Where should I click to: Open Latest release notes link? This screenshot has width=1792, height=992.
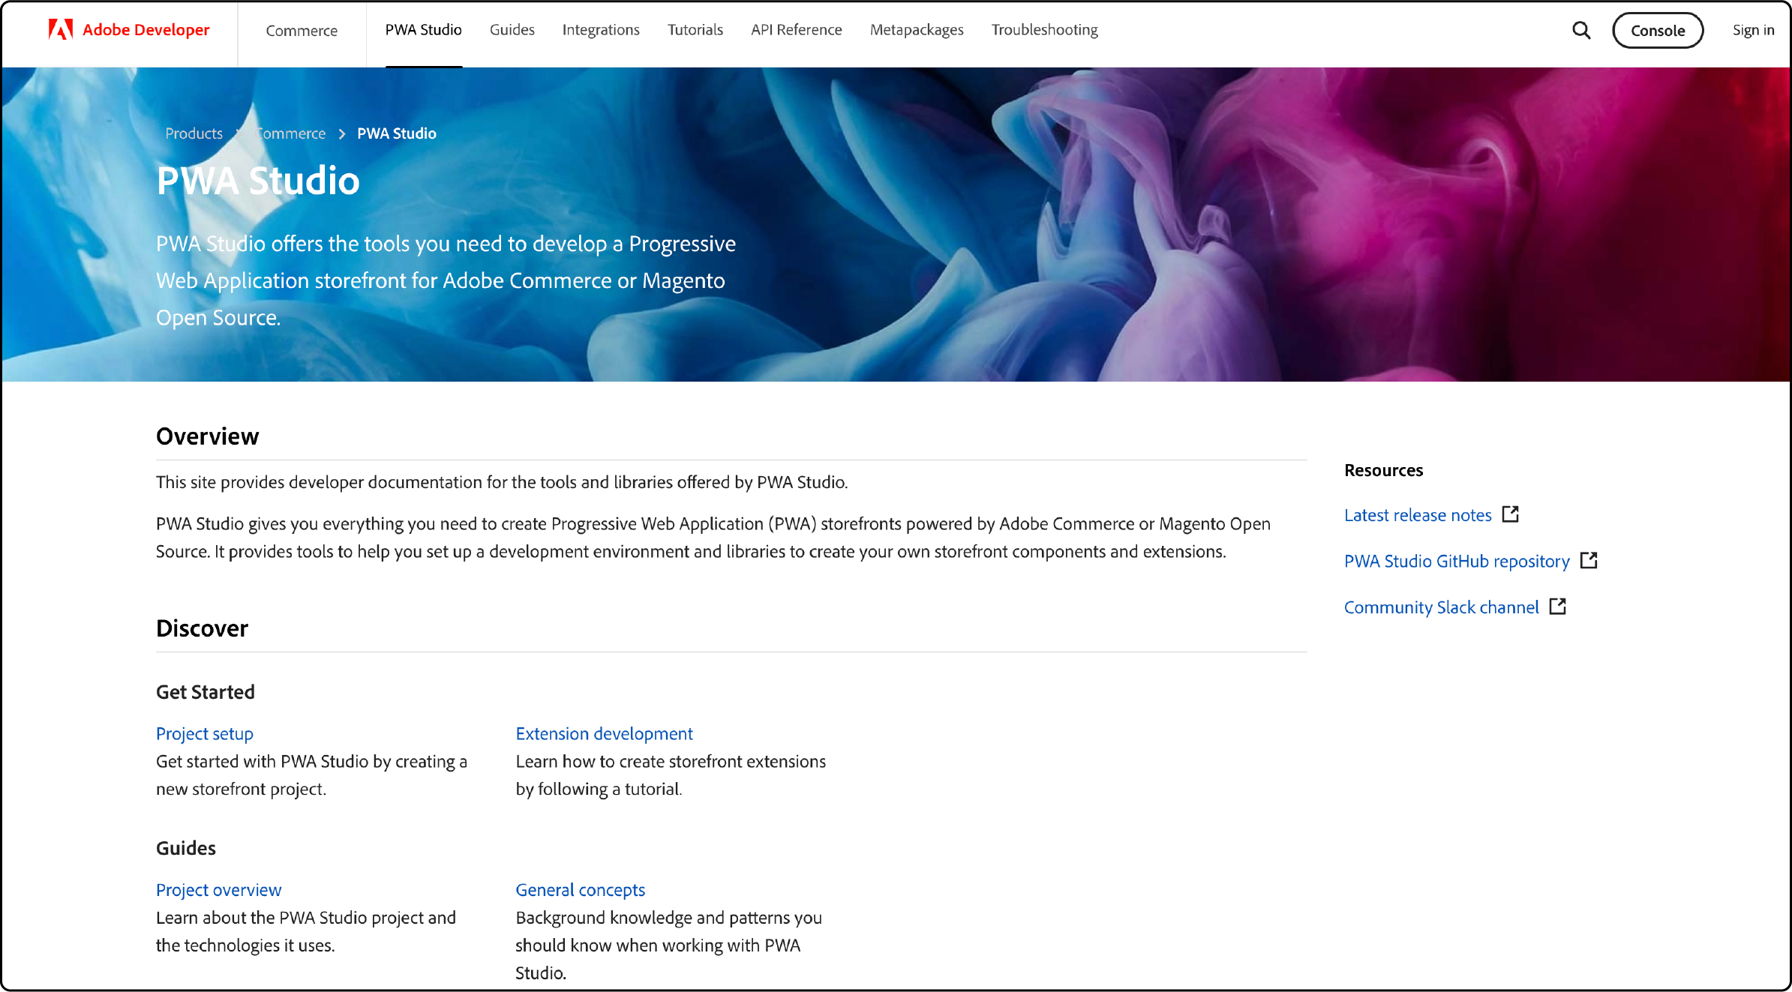pos(1418,515)
